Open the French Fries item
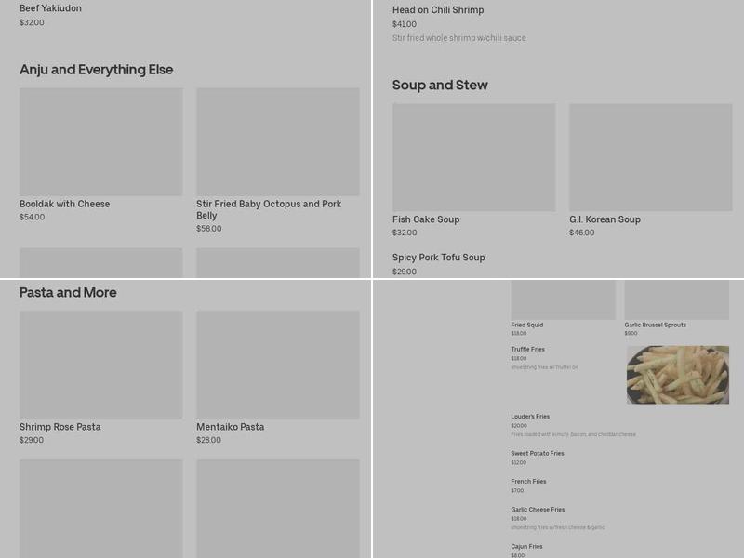744x558 pixels. [528, 482]
